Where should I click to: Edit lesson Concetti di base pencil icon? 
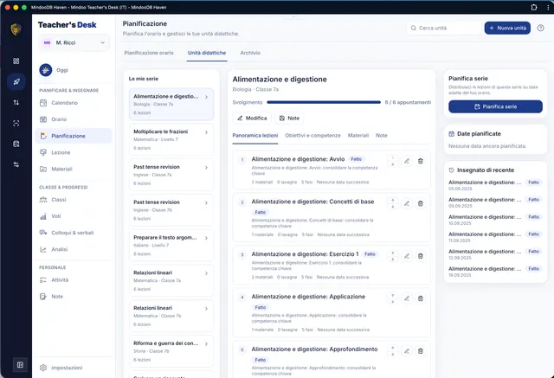[407, 203]
